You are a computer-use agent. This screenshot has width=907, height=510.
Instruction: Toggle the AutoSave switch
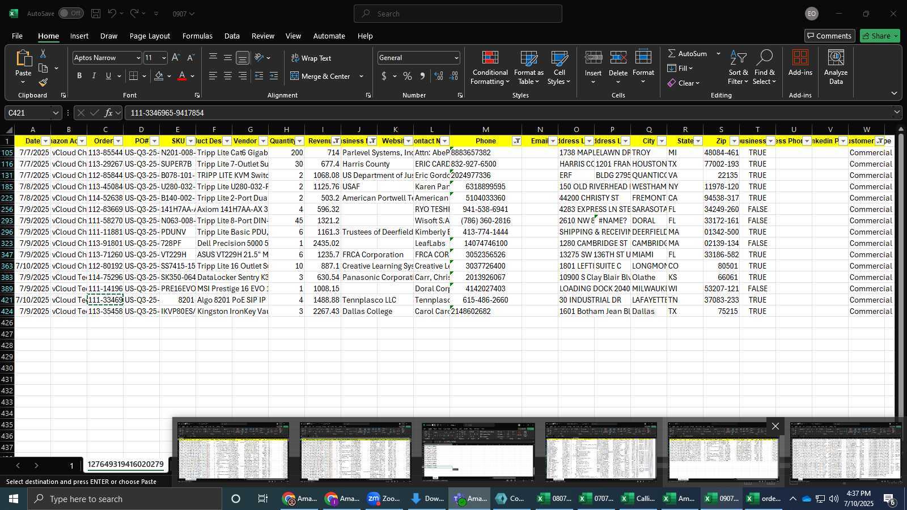[71, 14]
